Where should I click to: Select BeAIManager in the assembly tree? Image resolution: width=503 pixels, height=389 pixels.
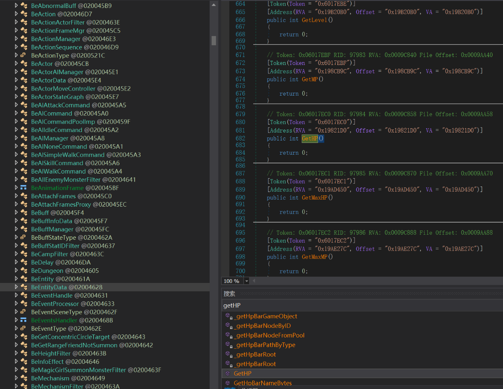click(x=49, y=138)
